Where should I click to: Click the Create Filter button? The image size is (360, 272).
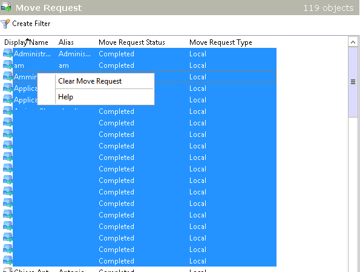25,24
